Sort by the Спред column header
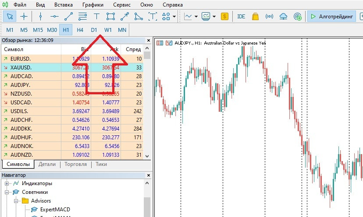 [x=133, y=49]
